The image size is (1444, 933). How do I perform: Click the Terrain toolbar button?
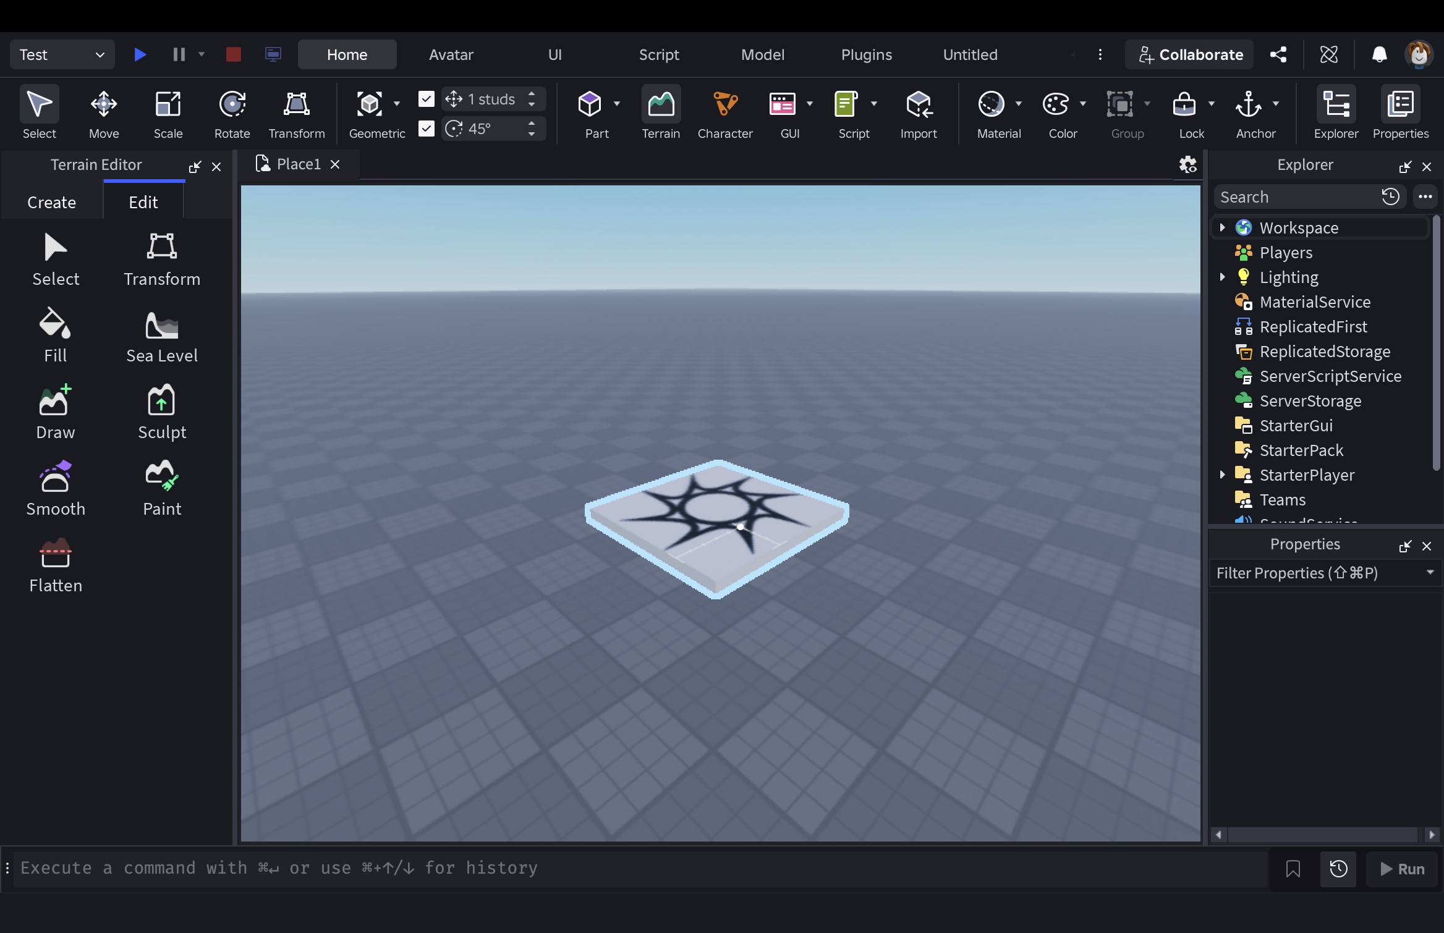661,113
